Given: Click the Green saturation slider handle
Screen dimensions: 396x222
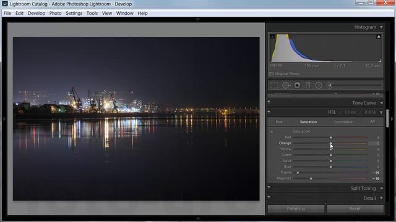Looking at the screenshot, I should [331, 155].
